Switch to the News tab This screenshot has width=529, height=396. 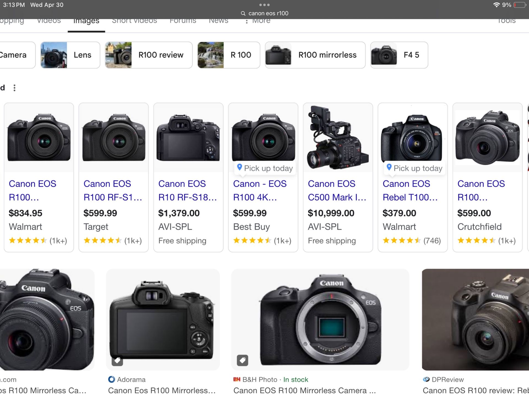tap(218, 20)
